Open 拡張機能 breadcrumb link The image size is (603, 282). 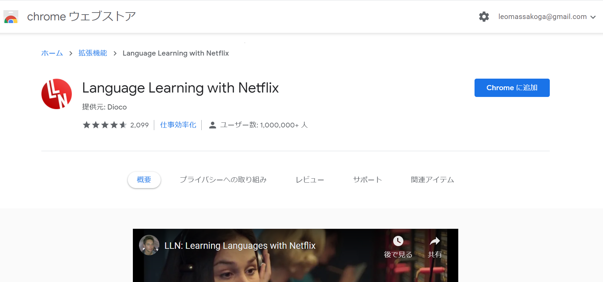click(93, 53)
